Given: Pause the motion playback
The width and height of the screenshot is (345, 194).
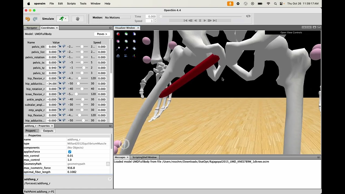Looking at the screenshot, I should tap(200, 20).
